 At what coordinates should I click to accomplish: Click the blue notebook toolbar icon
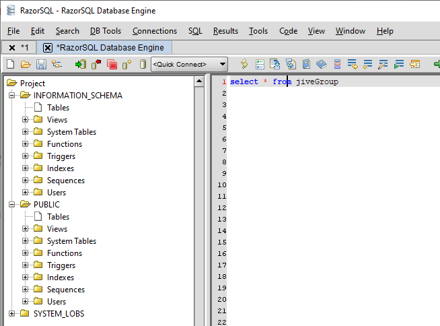pyautogui.click(x=306, y=64)
